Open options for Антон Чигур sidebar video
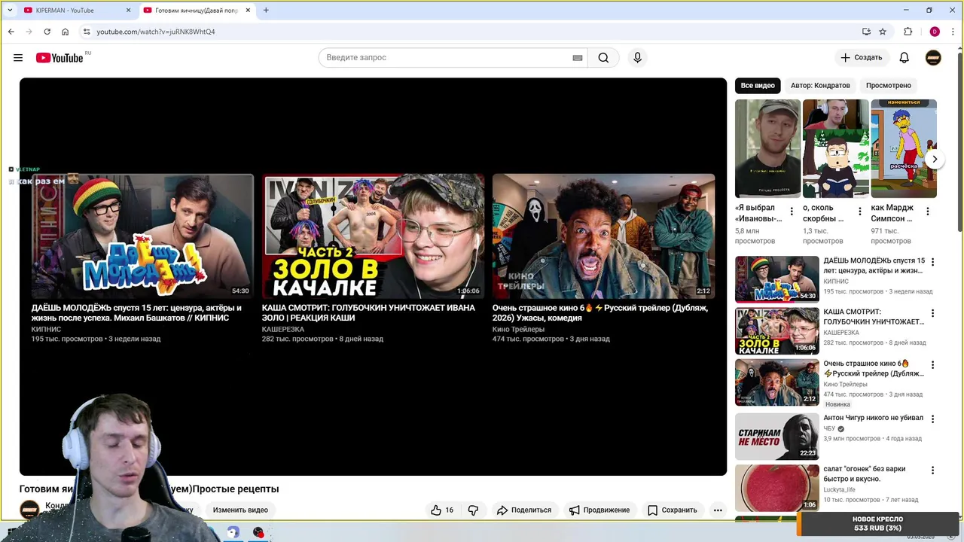This screenshot has height=542, width=964. click(932, 419)
